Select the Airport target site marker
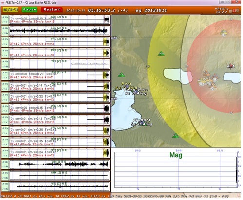The width and height of the screenshot is (243, 200). click(x=142, y=123)
